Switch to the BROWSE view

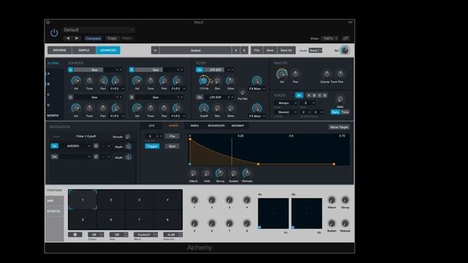tap(59, 50)
